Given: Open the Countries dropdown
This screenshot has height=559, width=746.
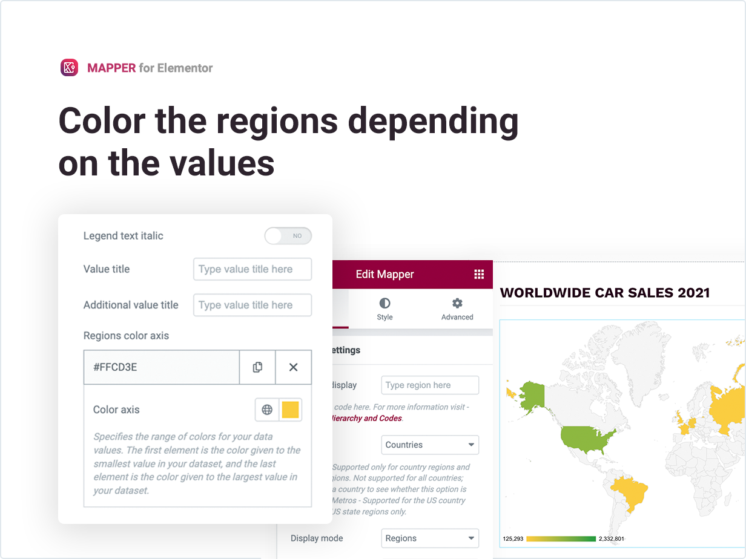Looking at the screenshot, I should pos(430,445).
